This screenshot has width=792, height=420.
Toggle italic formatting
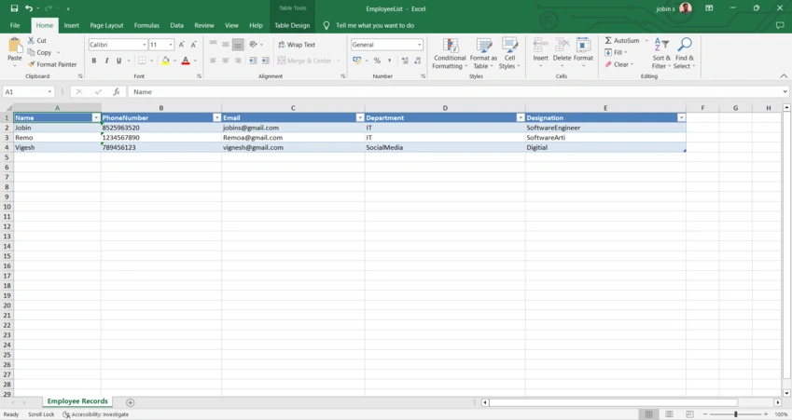(x=106, y=61)
